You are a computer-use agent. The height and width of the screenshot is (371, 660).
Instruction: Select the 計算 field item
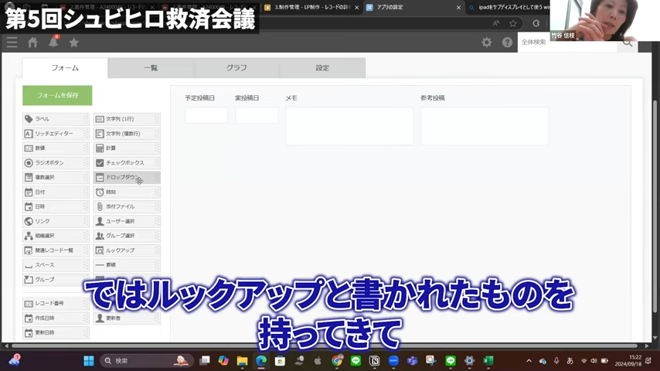(127, 148)
